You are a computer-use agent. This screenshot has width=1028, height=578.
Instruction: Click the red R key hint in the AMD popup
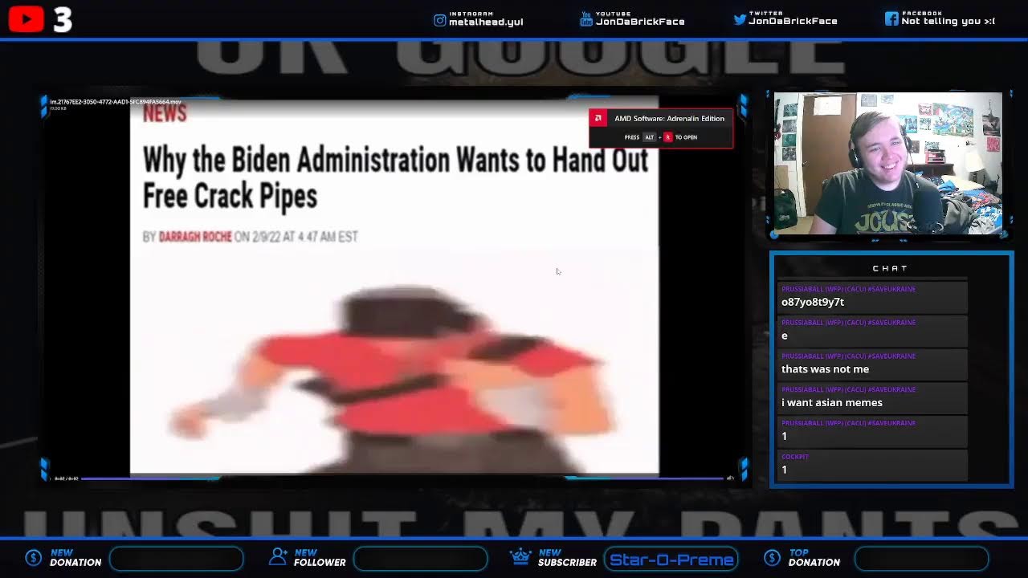click(x=667, y=137)
